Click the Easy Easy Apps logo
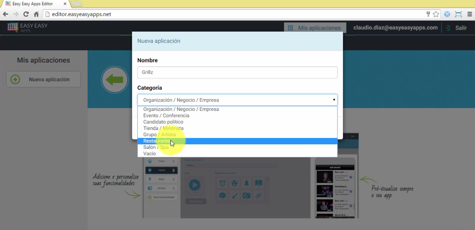 tap(27, 28)
